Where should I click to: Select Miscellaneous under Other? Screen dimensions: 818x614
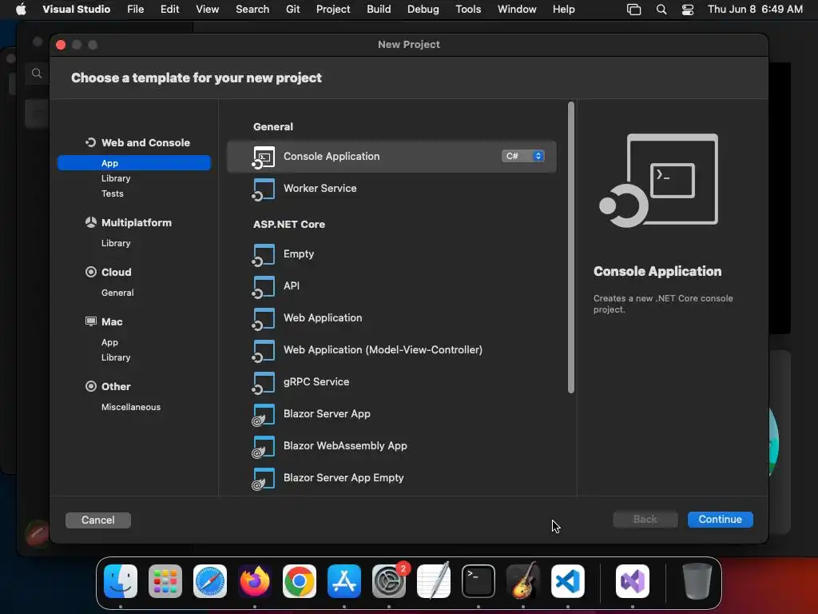131,407
